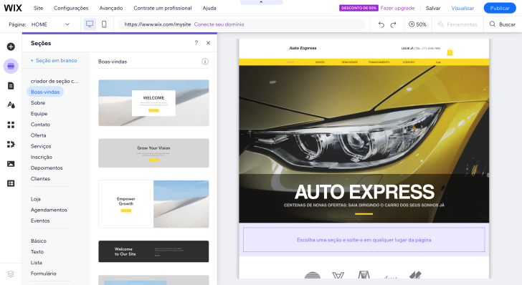Image resolution: width=522 pixels, height=285 pixels.
Task: Click the Buscar search button
Action: (503, 24)
